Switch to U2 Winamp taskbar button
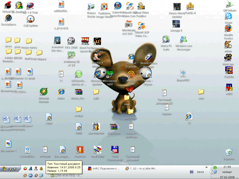This screenshot has width=239, height=179. point(141,168)
